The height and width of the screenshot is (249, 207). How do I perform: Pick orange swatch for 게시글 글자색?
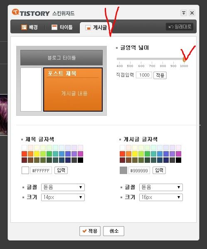pyautogui.click(x=128, y=154)
